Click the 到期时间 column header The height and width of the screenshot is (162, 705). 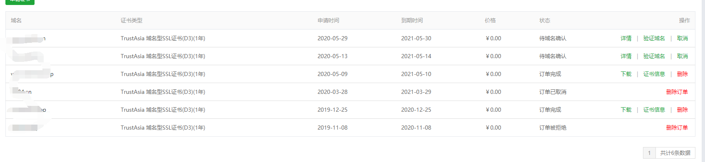coord(412,20)
